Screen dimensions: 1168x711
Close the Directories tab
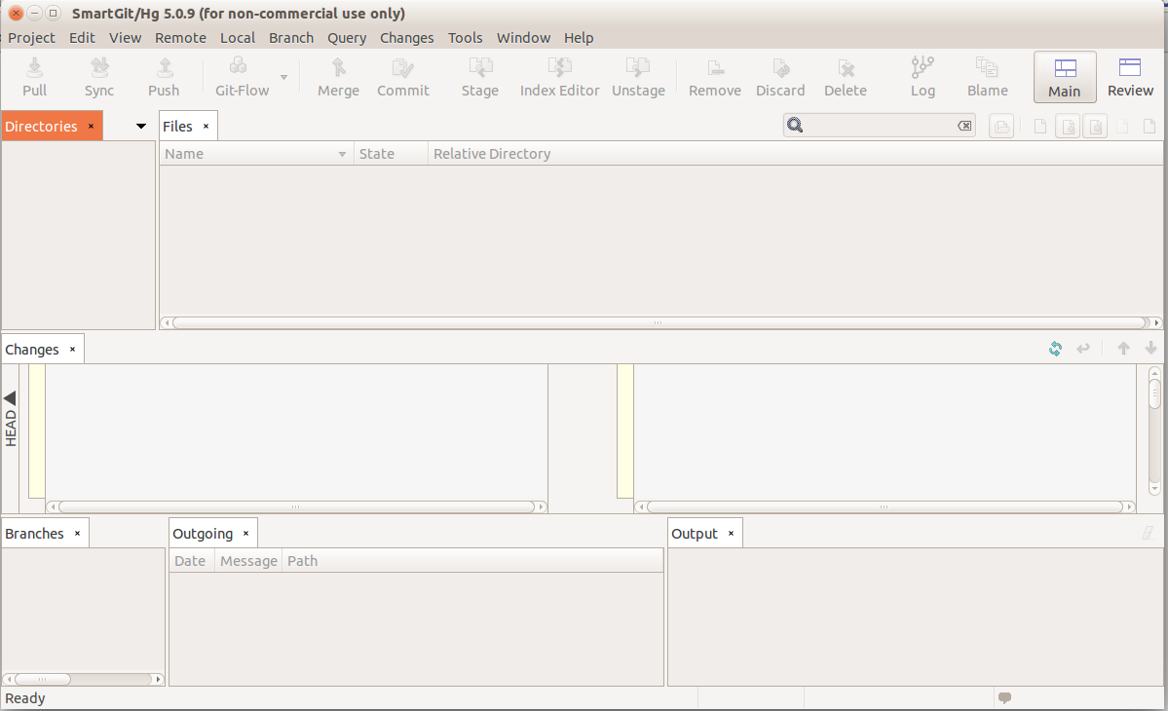click(x=91, y=127)
